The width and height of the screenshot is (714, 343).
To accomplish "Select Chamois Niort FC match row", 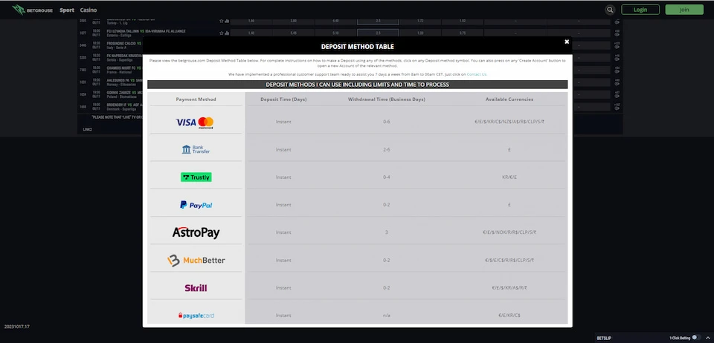I will point(111,70).
